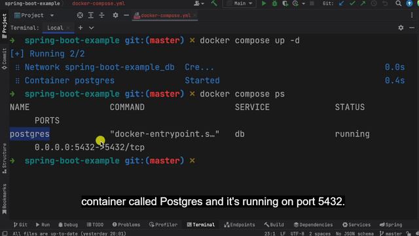419x236 pixels.
Task: Close the docker-compose.yml editor tab
Action: click(195, 16)
